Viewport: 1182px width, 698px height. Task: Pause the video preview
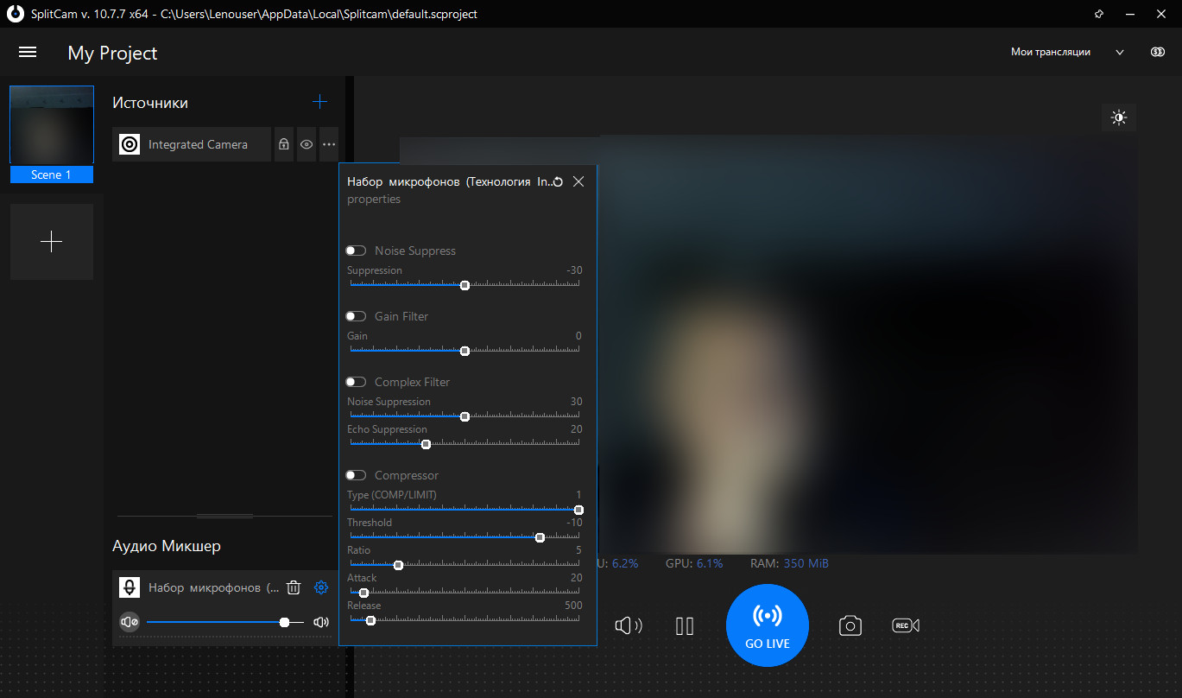[685, 625]
